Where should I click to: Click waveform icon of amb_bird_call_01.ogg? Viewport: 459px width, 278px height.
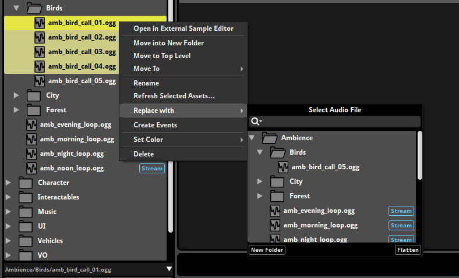tap(40, 23)
